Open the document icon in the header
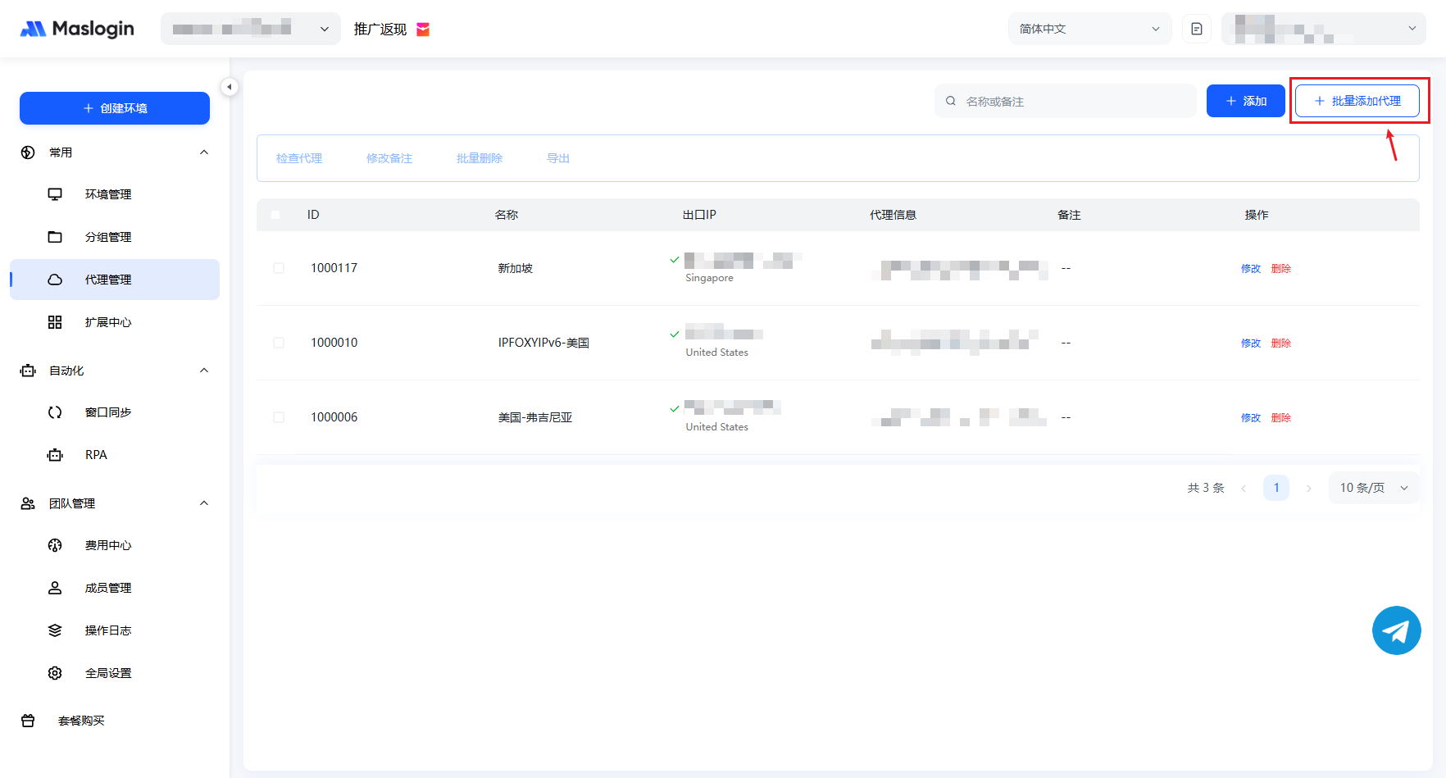The width and height of the screenshot is (1446, 778). click(x=1196, y=29)
